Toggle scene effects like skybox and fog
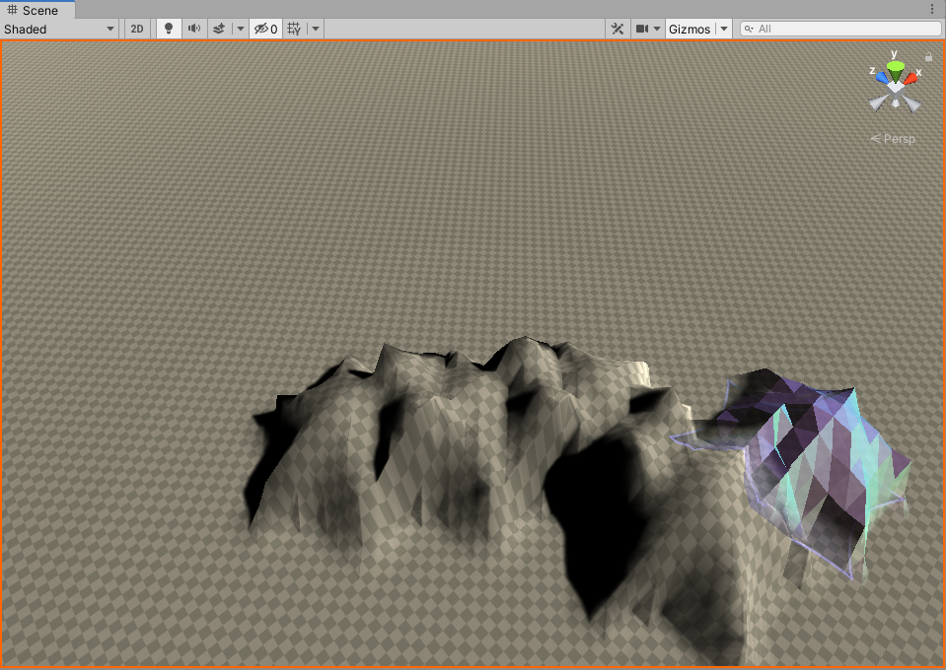Viewport: 946px width, 670px height. 219,29
